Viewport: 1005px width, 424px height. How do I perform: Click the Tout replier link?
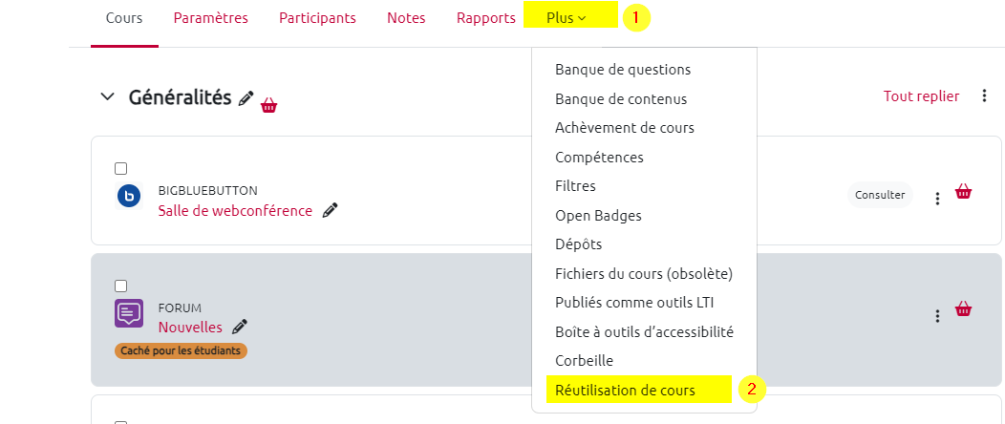(921, 95)
